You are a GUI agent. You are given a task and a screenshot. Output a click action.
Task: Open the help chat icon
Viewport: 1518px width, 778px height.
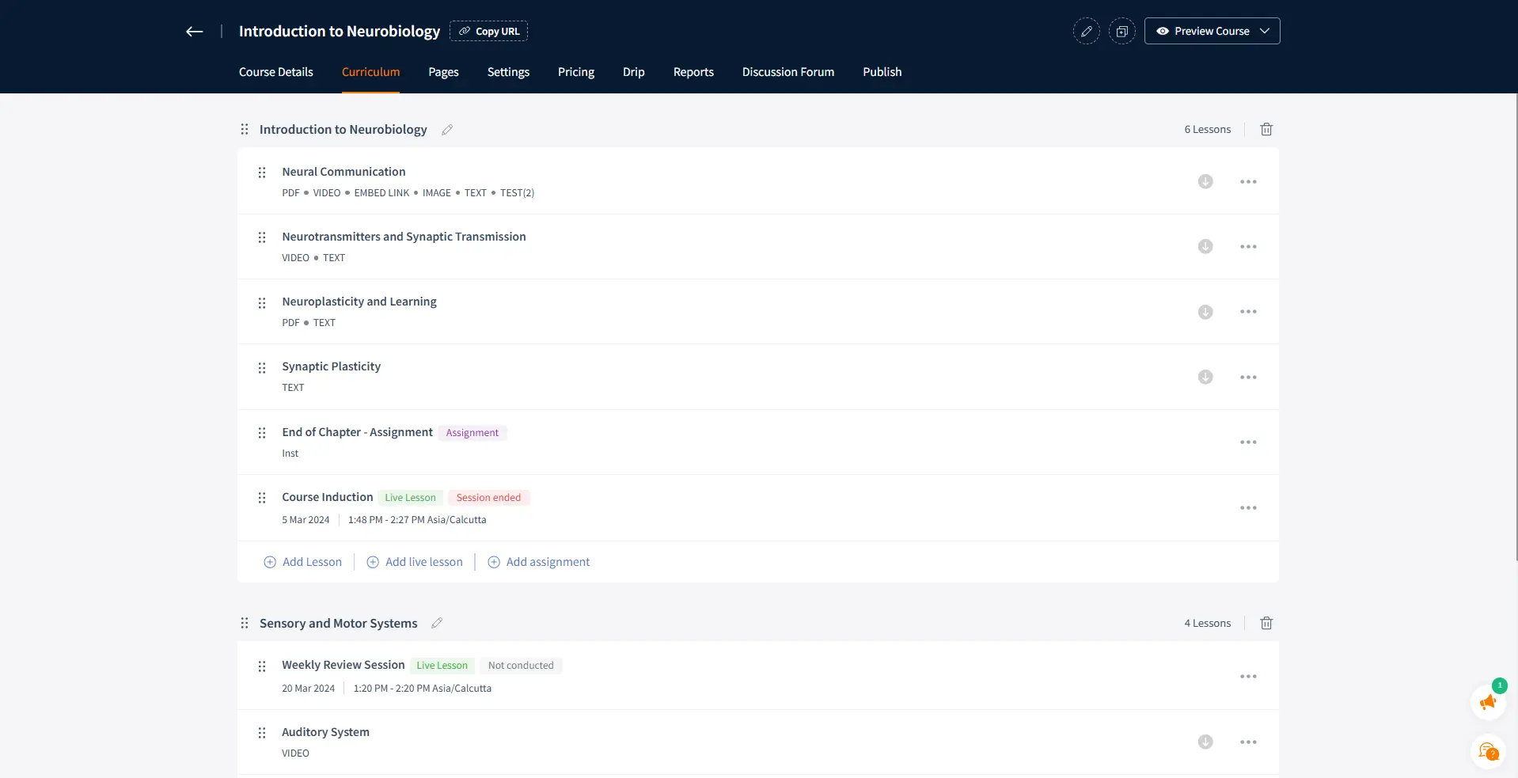point(1488,751)
